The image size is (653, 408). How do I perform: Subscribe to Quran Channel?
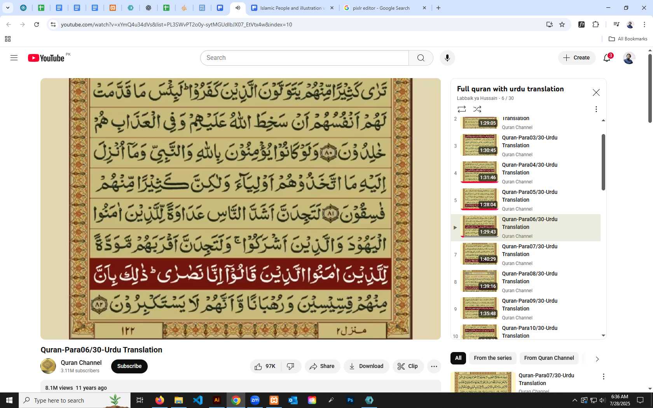pos(129,366)
